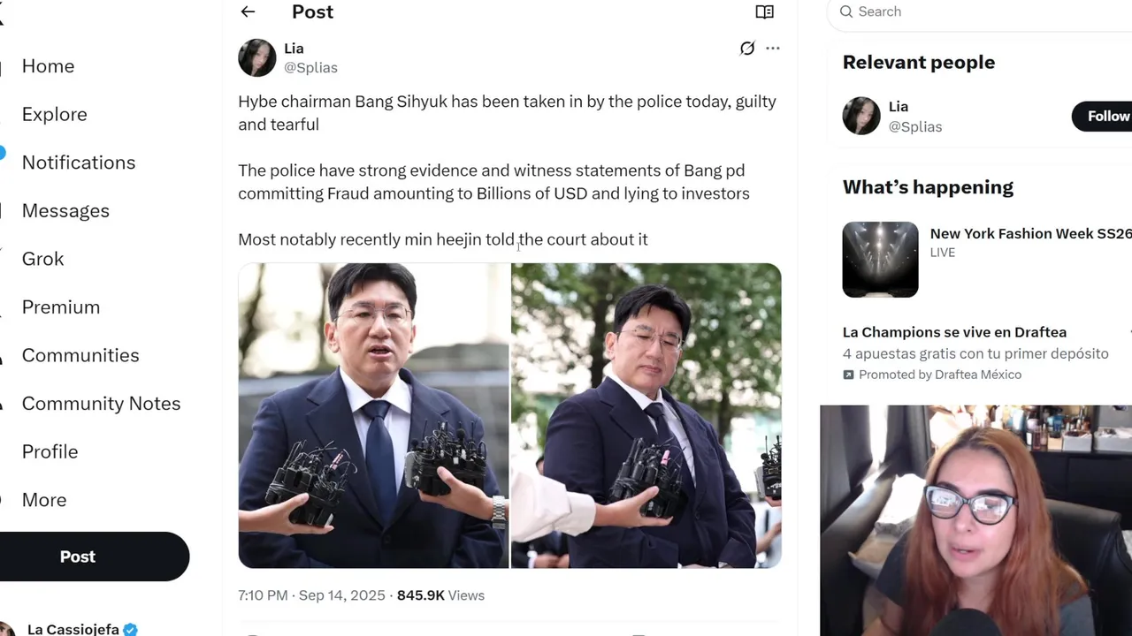Open Lia's avatar under Relevant people

pos(861,116)
